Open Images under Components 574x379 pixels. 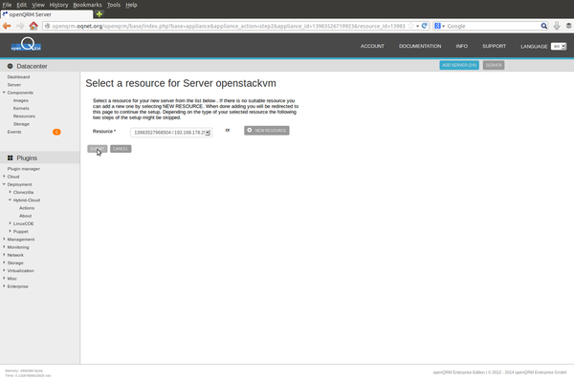[x=21, y=100]
